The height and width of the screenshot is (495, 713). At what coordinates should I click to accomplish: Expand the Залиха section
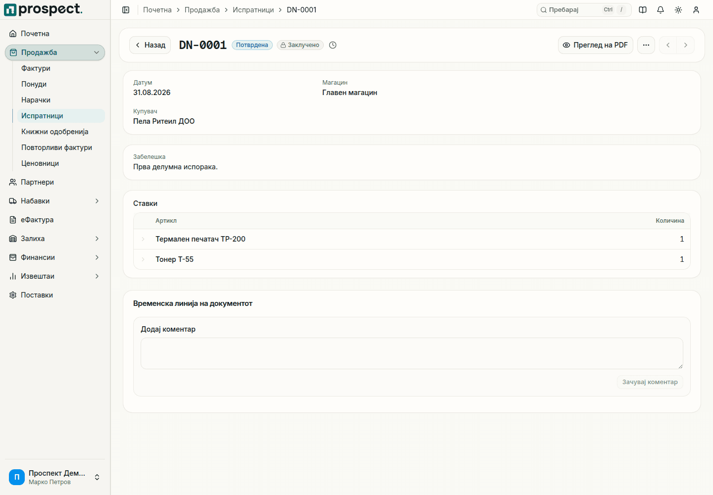pos(55,239)
